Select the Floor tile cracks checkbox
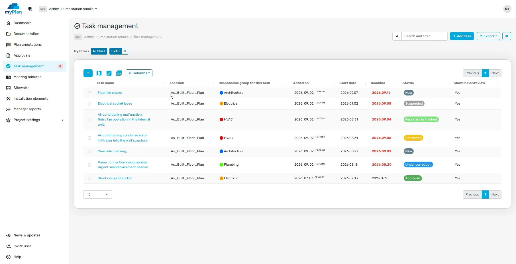Screen dimensions: 516x264 tap(89, 93)
